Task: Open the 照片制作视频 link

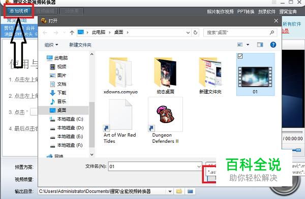Action: point(220,12)
